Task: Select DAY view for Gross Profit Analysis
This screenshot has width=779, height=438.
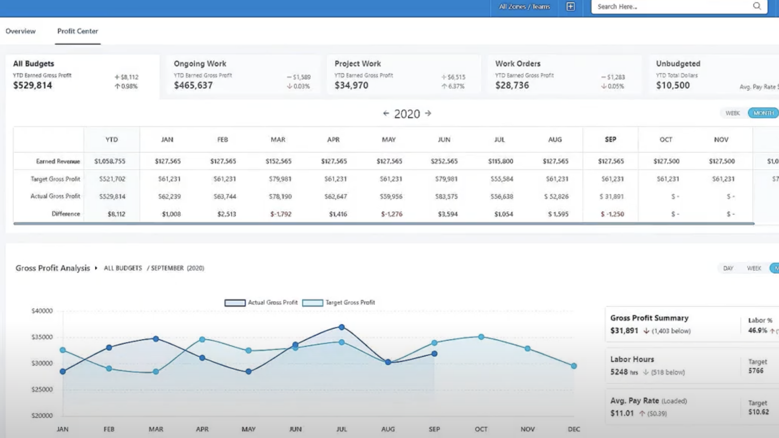Action: click(729, 268)
